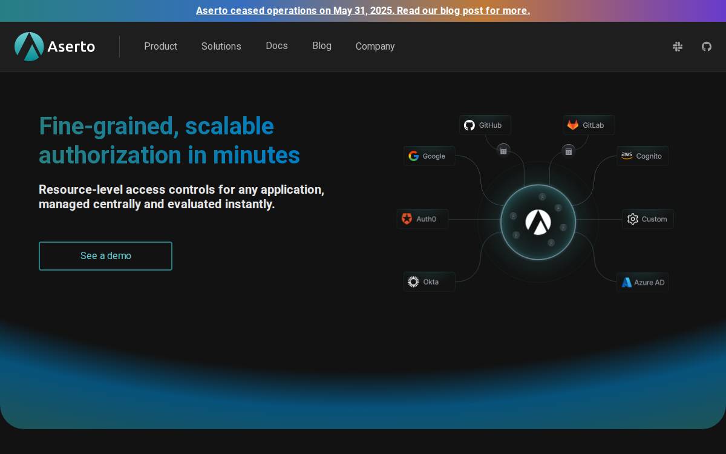Click the GitHub octocat icon in diagram
The width and height of the screenshot is (726, 454).
pos(469,125)
